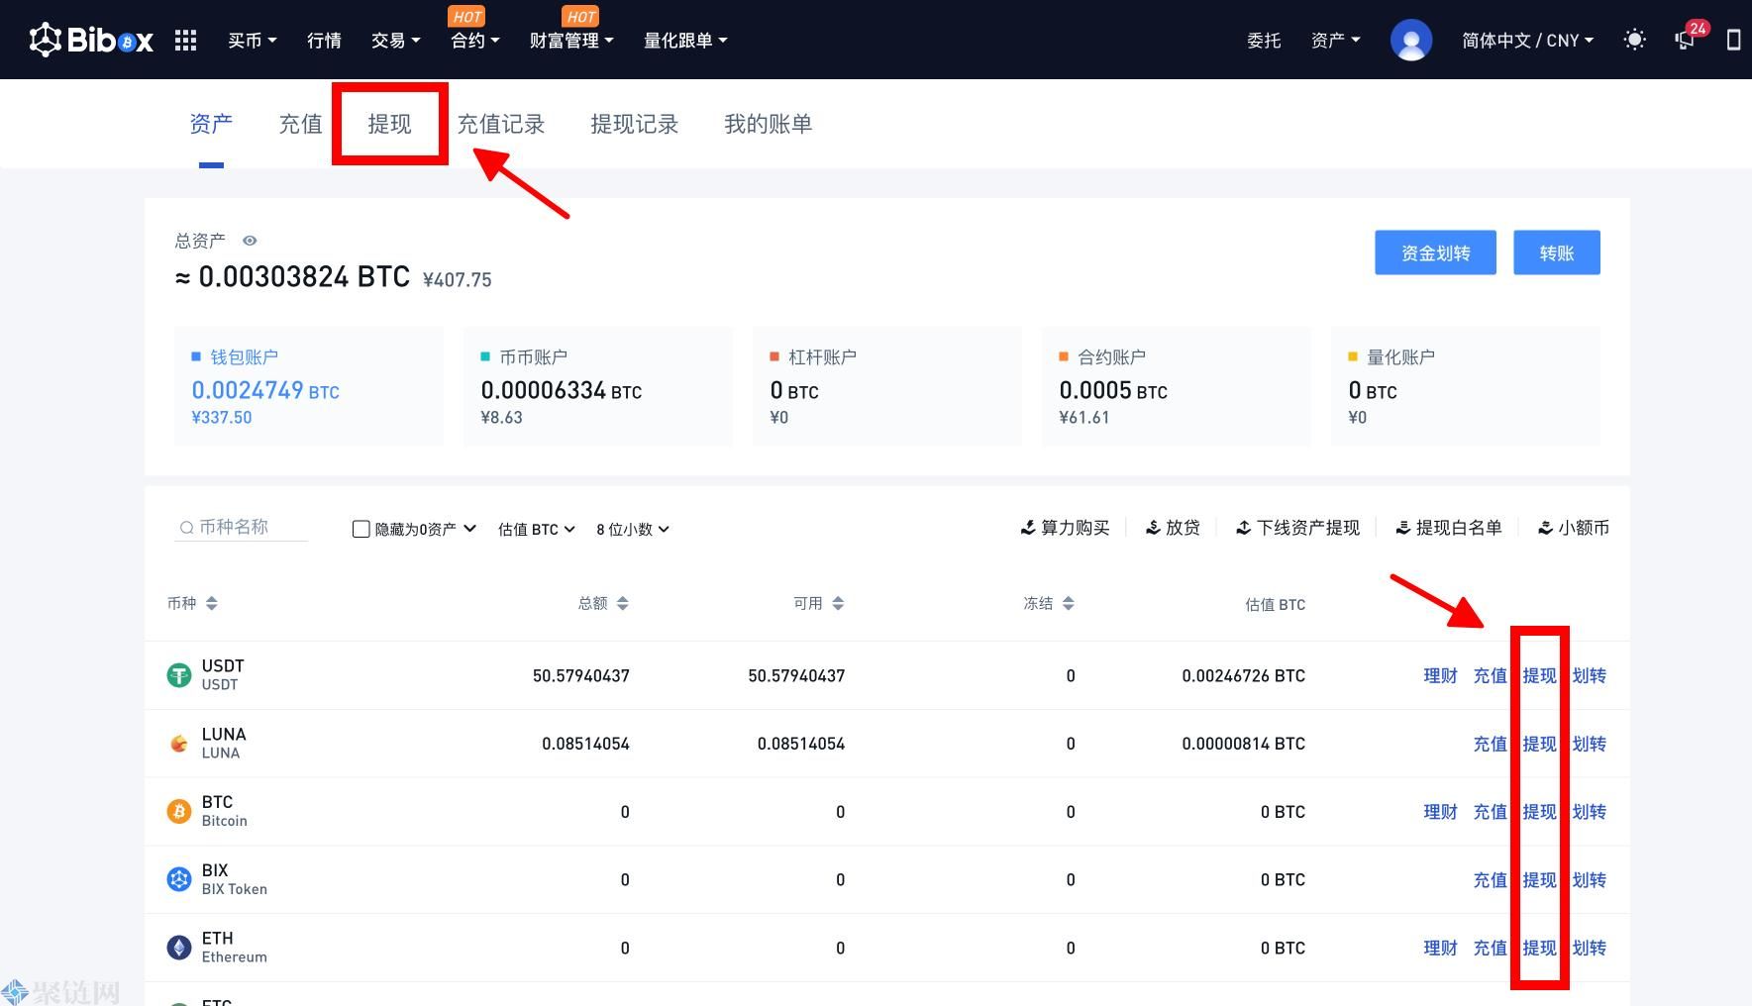Click 划转 in BIX row
This screenshot has width=1752, height=1006.
coord(1589,879)
